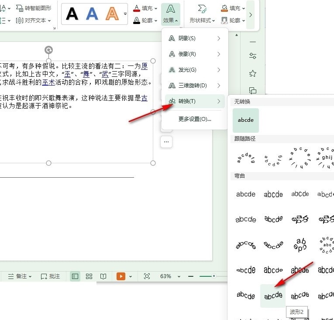Screen dimensions: 334x320
Task: Open 更多设置(O)... more settings
Action: point(195,119)
